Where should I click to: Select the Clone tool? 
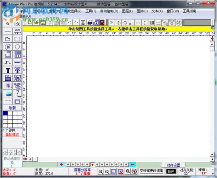pos(17,86)
